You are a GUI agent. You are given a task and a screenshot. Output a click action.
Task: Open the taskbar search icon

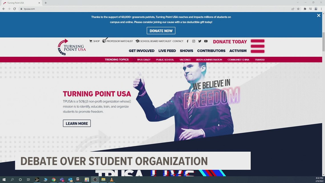[12, 180]
